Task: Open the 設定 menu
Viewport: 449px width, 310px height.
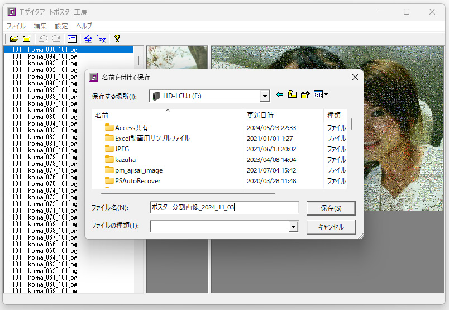Action: click(x=61, y=26)
